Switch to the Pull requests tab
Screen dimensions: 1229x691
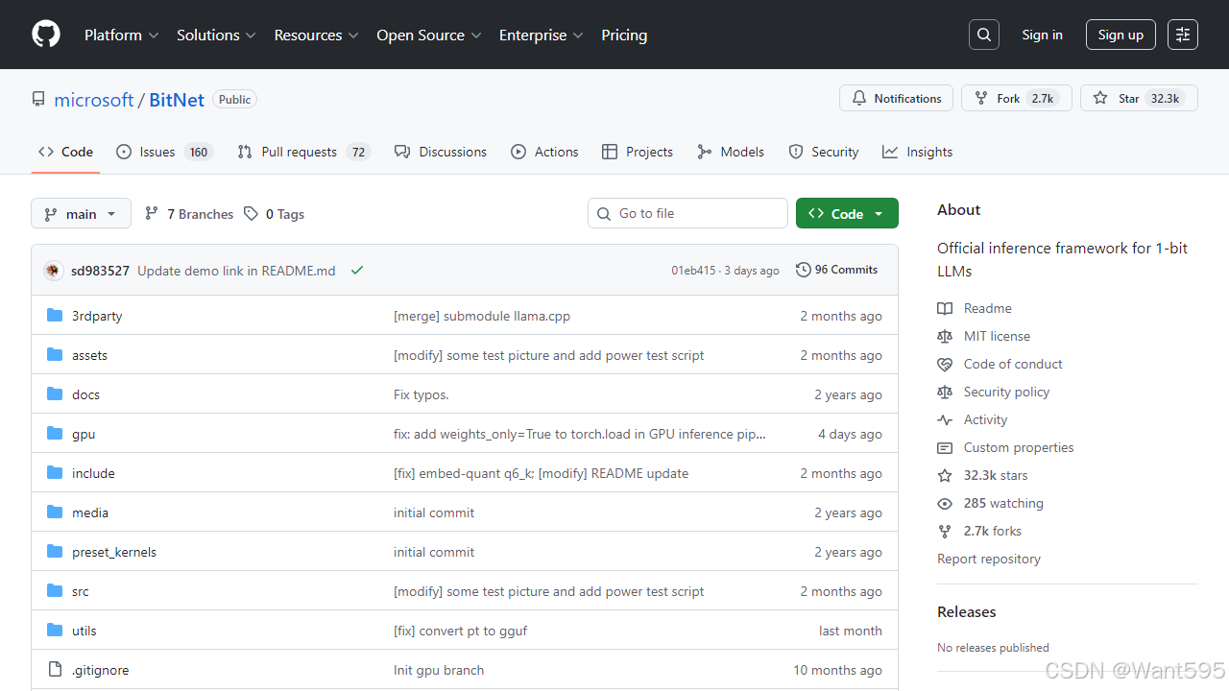coord(303,152)
